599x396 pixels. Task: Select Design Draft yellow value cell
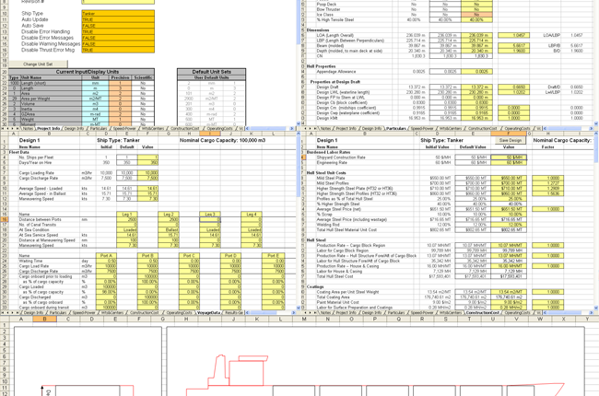(x=476, y=87)
